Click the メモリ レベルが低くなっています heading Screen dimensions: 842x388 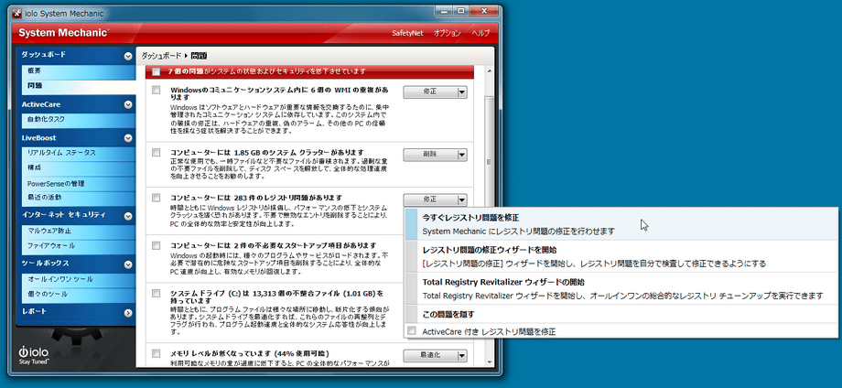coord(250,353)
